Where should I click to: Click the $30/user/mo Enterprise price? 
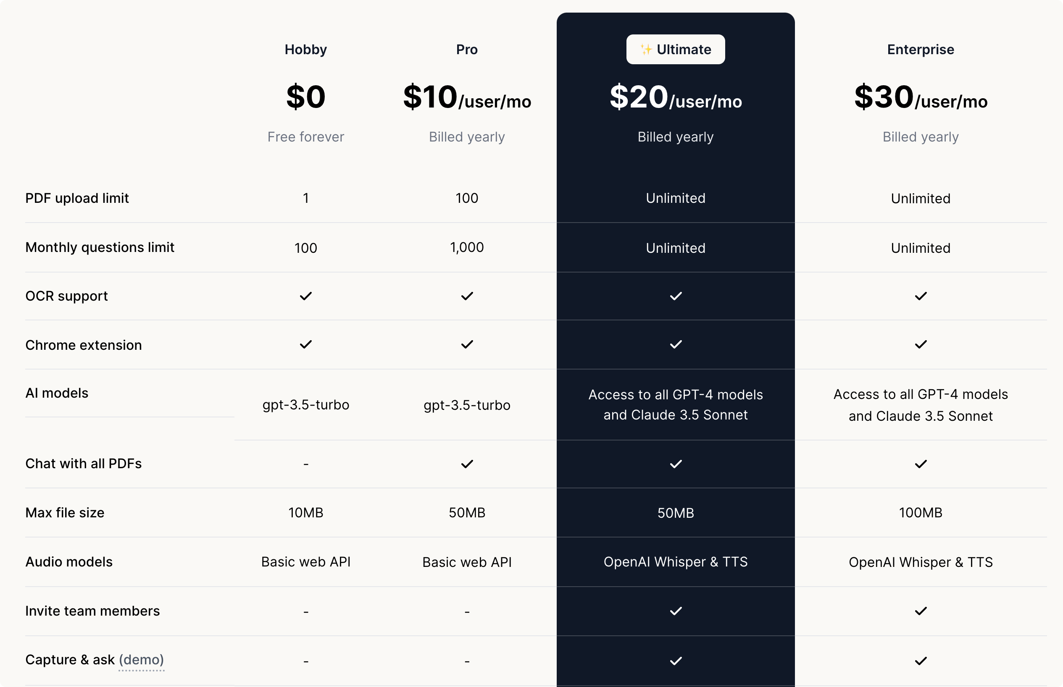tap(921, 97)
